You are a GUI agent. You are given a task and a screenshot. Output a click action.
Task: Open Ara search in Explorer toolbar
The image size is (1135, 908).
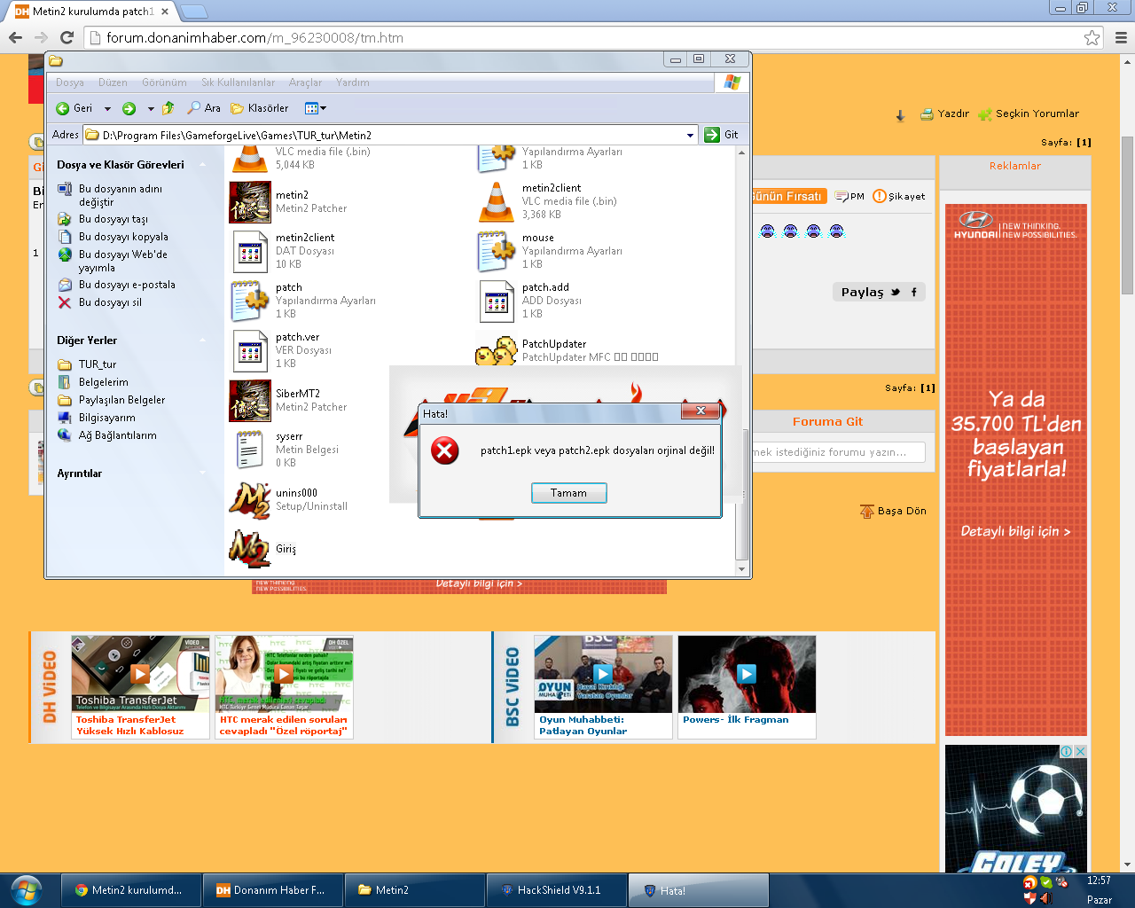pos(204,108)
